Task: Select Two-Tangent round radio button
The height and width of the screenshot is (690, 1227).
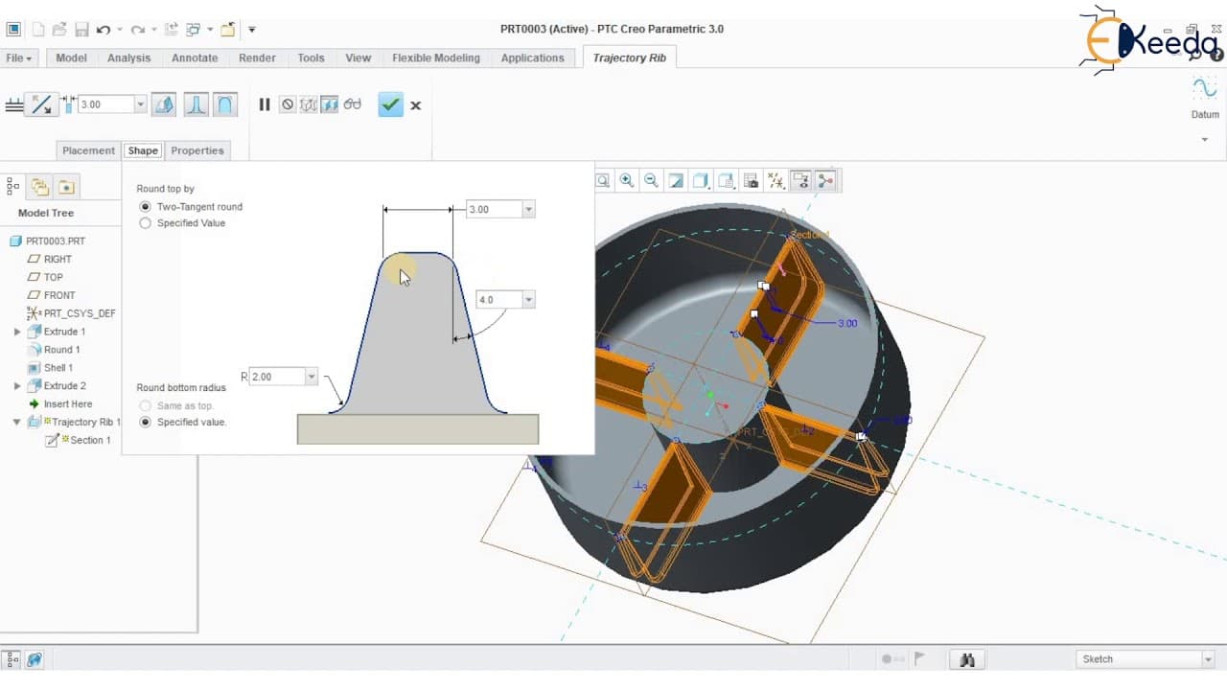Action: tap(146, 207)
